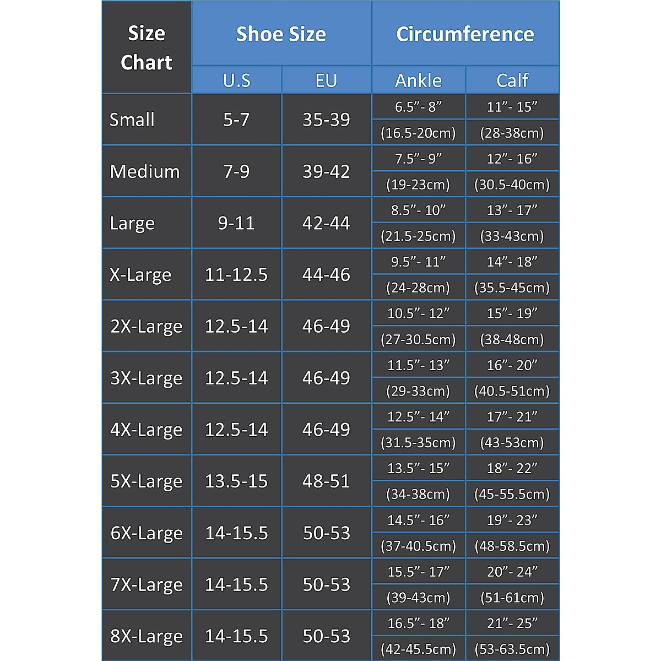
Task: Select the EU subheader cell
Action: pyautogui.click(x=326, y=80)
